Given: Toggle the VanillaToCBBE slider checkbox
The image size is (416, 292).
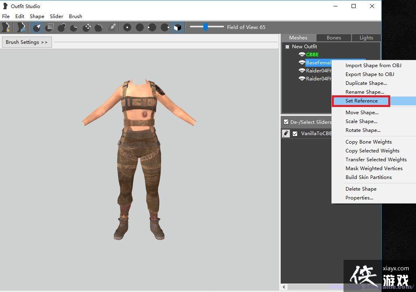Looking at the screenshot, I should [x=295, y=134].
